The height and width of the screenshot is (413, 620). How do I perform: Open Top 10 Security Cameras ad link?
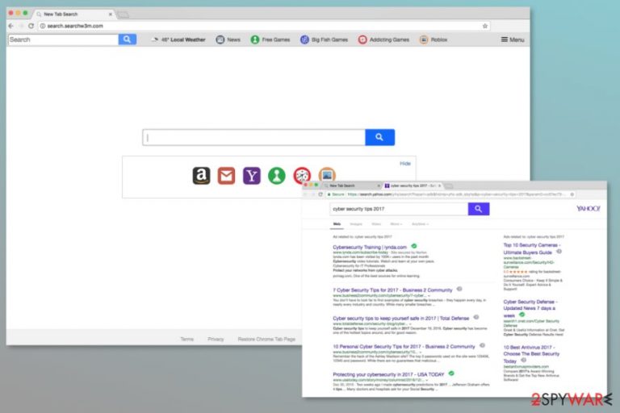click(x=531, y=248)
